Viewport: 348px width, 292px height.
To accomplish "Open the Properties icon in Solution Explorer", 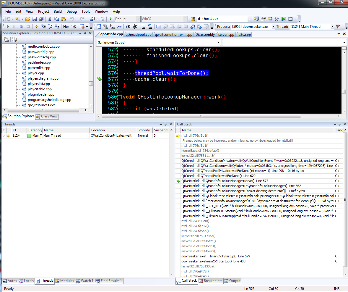I will click(6, 40).
